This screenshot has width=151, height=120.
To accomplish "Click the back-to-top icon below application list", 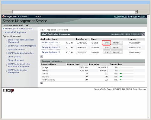I will [x=42, y=56].
